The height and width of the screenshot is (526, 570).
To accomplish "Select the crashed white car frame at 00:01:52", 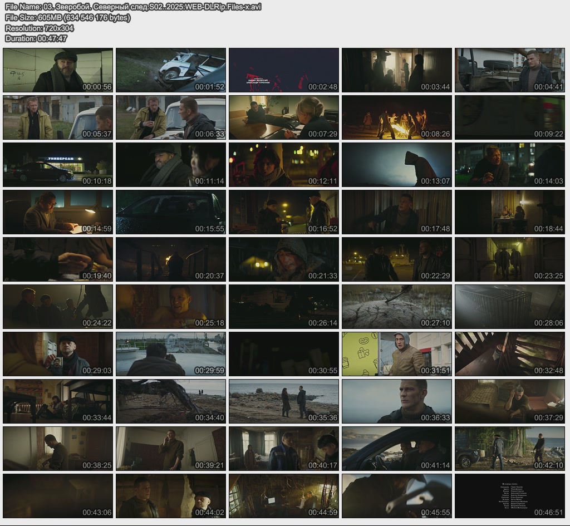I will (171, 70).
